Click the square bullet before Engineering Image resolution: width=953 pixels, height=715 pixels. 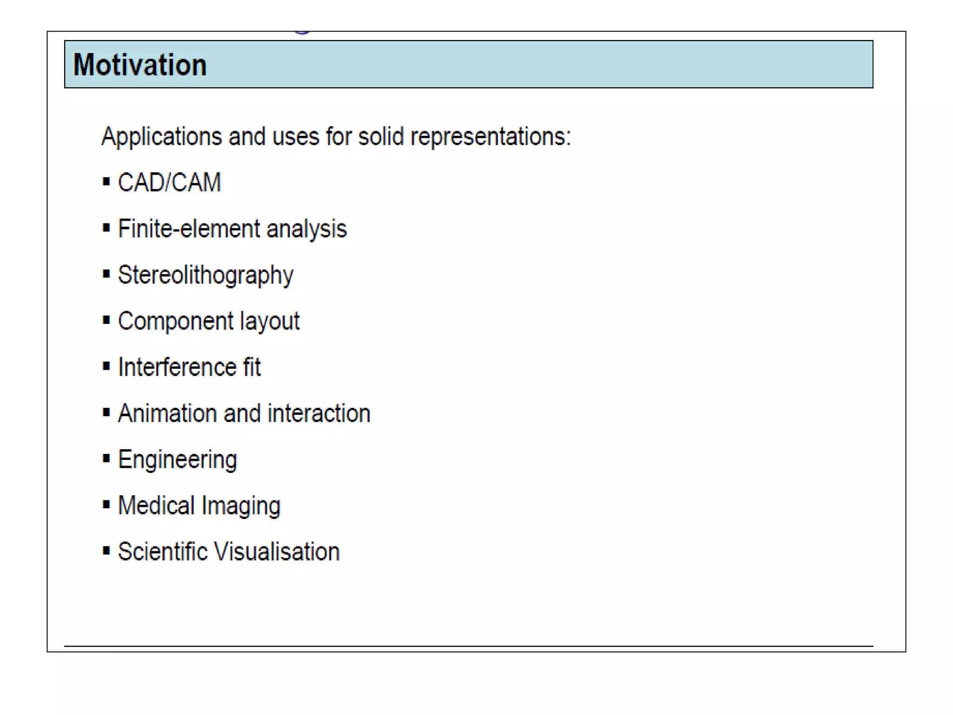(x=107, y=459)
